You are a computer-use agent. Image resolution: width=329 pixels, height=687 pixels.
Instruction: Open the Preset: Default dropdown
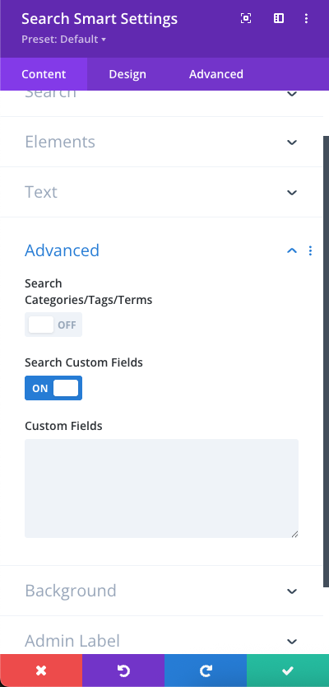pyautogui.click(x=64, y=40)
